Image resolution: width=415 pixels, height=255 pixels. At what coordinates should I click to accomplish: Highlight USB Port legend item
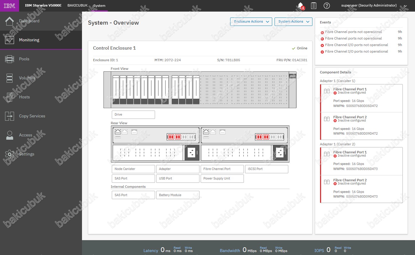click(178, 179)
